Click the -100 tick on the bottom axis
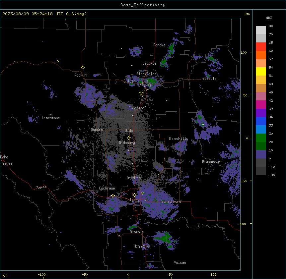286x279 pixels. 41,275
